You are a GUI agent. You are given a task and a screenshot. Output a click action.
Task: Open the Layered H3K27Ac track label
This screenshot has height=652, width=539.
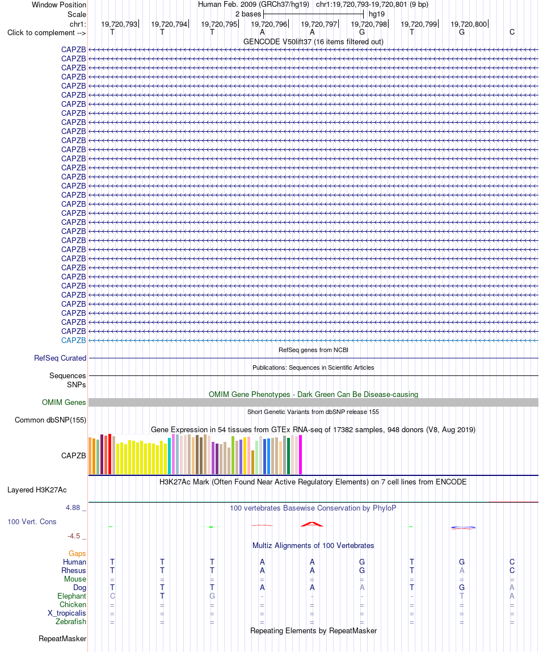pos(37,490)
